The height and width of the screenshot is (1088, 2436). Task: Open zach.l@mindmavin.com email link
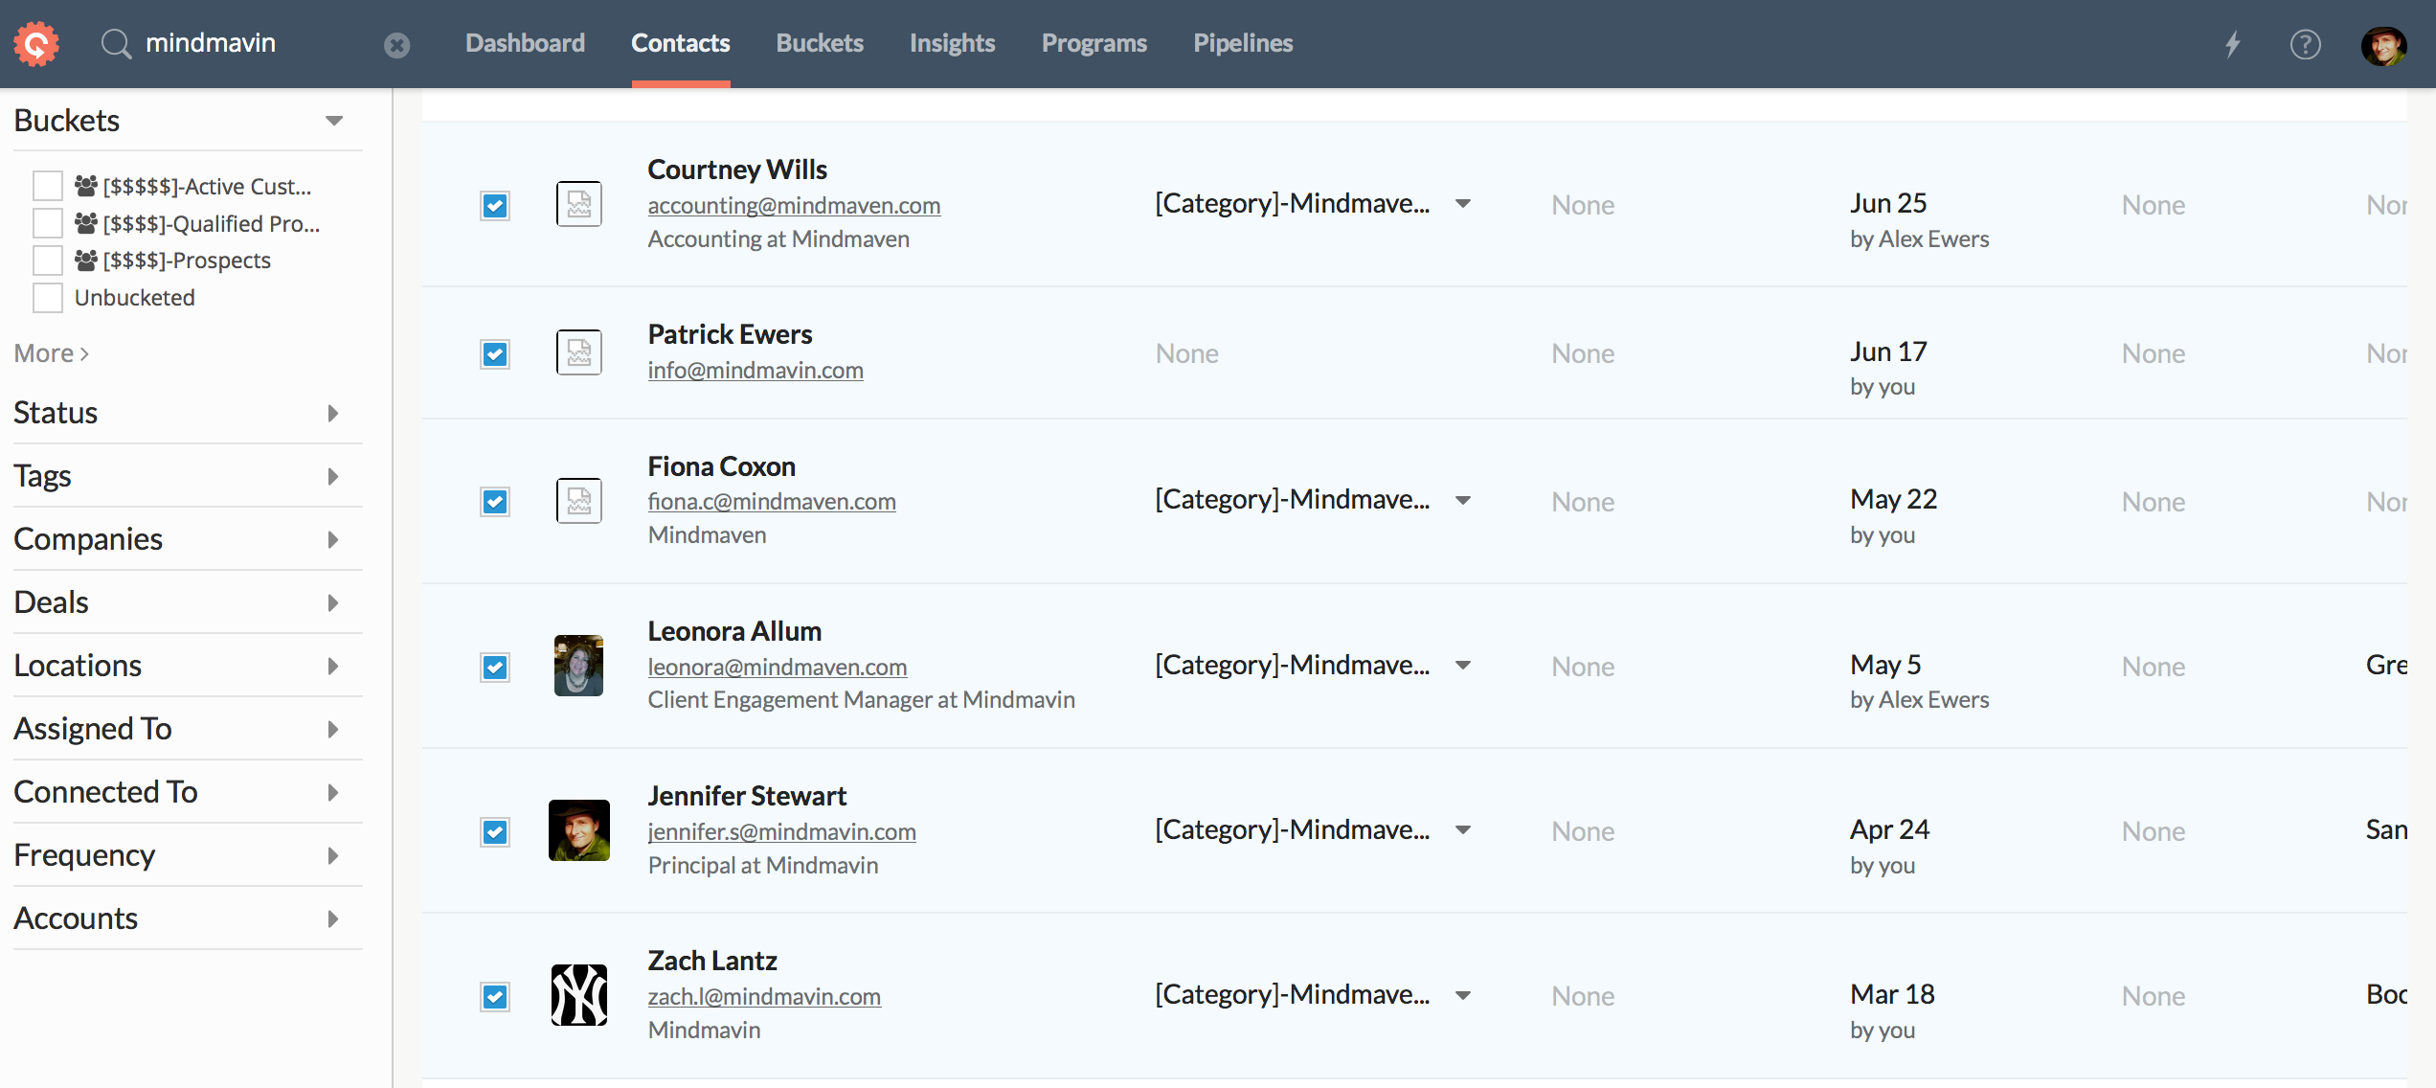[x=764, y=996]
